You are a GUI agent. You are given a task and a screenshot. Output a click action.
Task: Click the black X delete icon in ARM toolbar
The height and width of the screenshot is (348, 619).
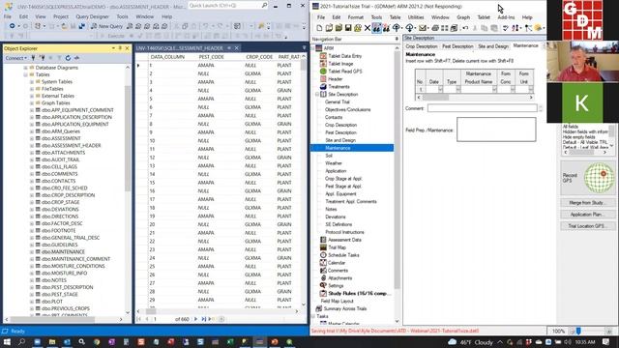pos(368,28)
